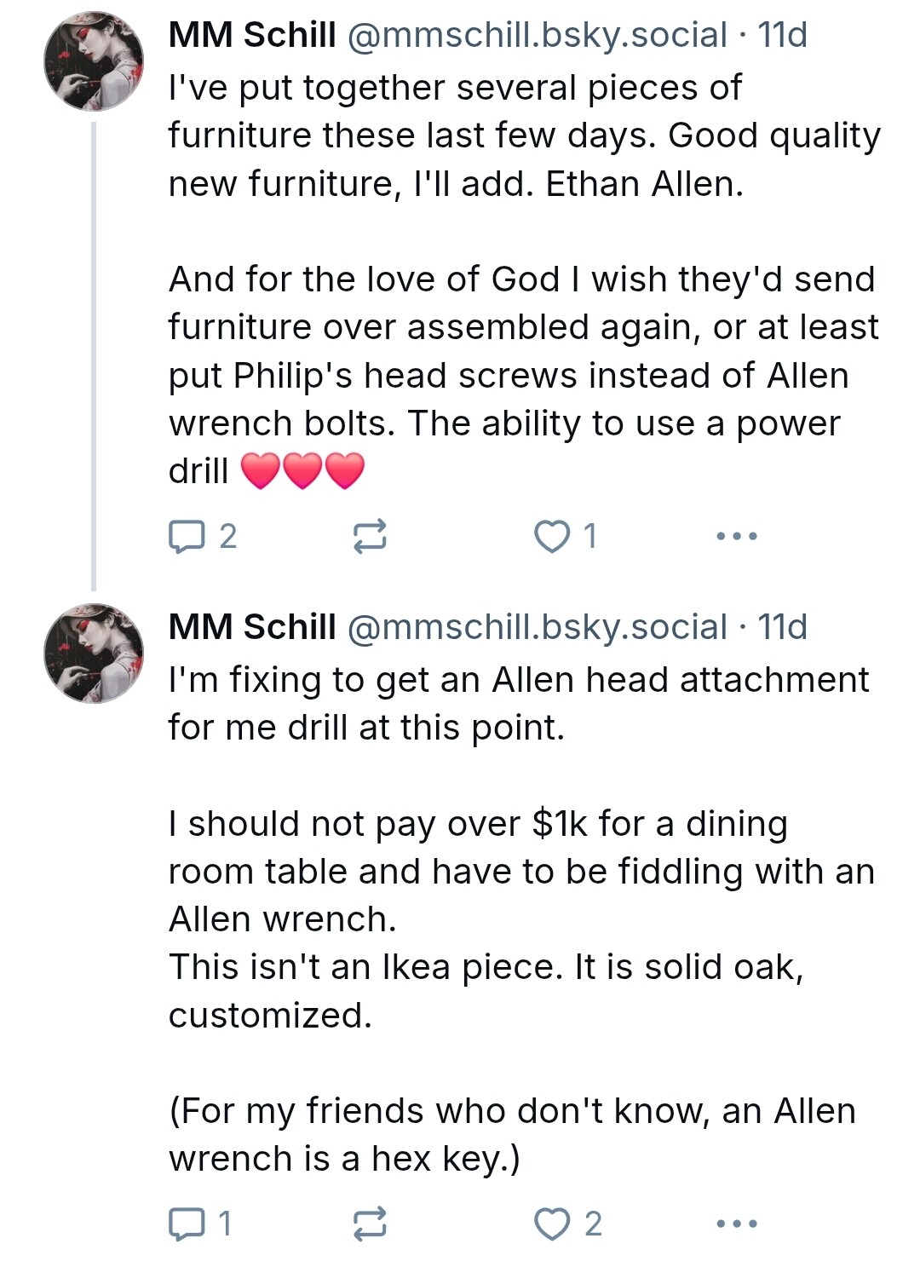Click the like count 2 on second post

coord(593,1224)
